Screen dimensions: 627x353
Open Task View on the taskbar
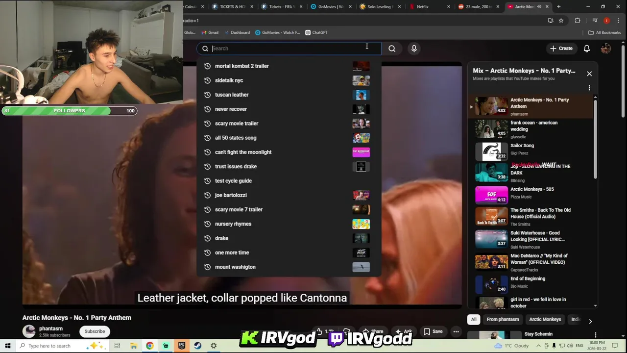pyautogui.click(x=117, y=346)
